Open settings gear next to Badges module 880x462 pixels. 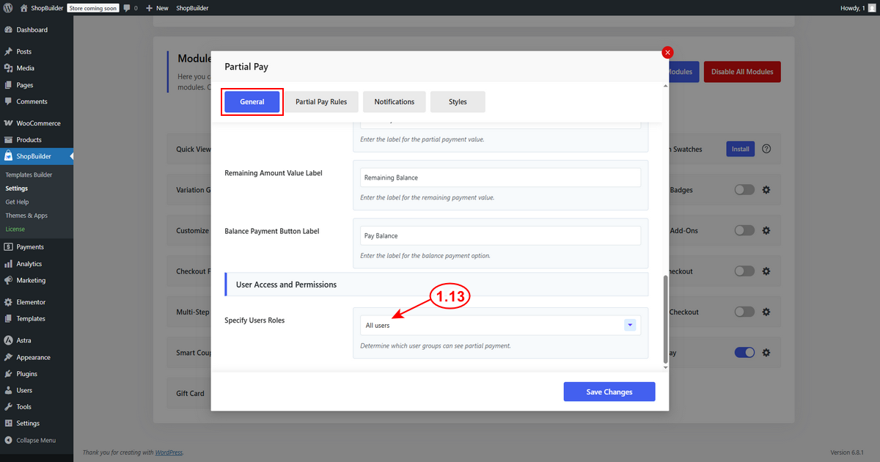point(766,189)
